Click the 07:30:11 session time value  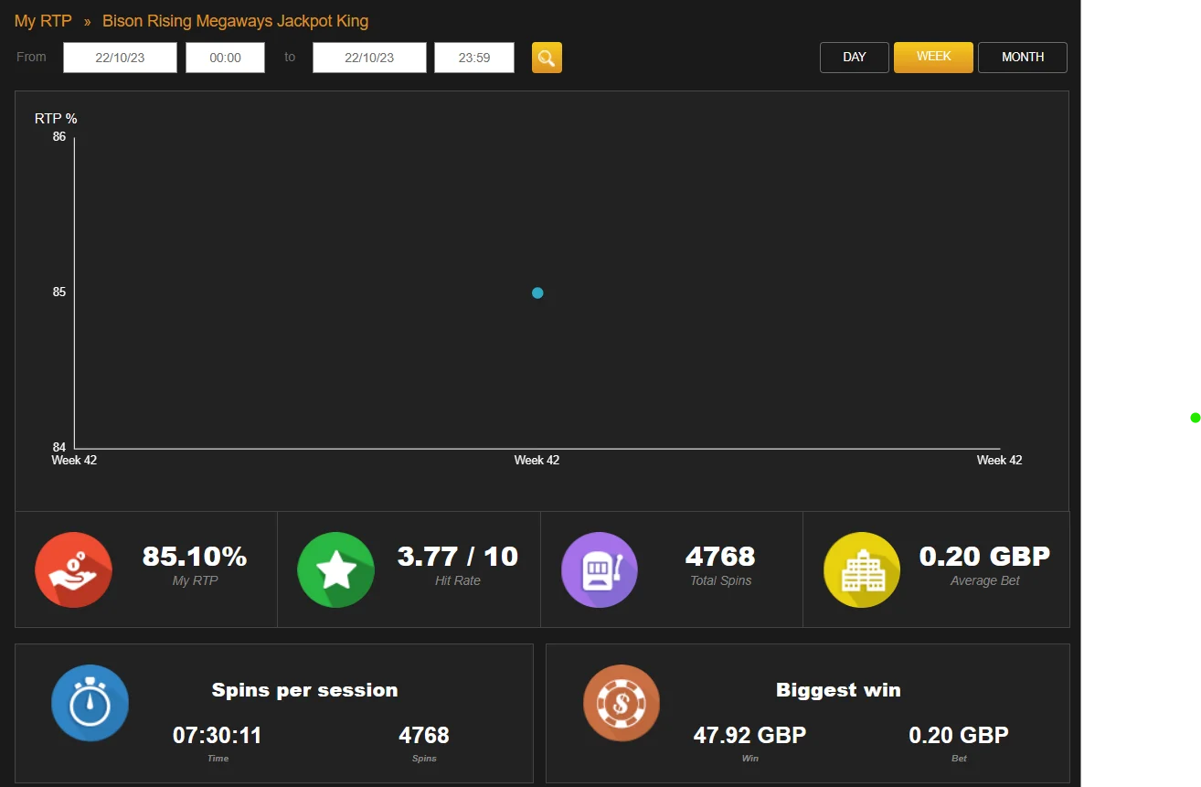[218, 736]
